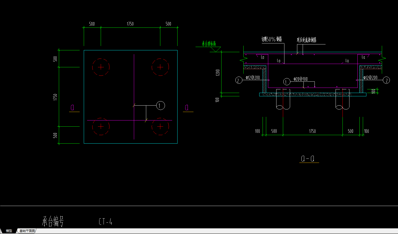Select the 1200 vertical dimension text
The height and width of the screenshot is (234, 398).
(218, 73)
